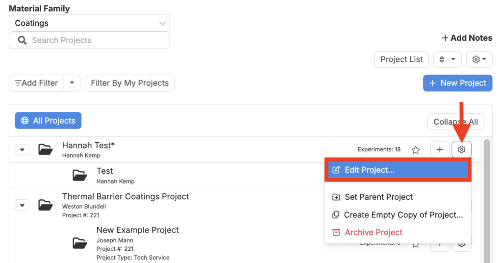Open the sort order dropdown button
Viewport: 502px width, 263px height.
pyautogui.click(x=447, y=59)
